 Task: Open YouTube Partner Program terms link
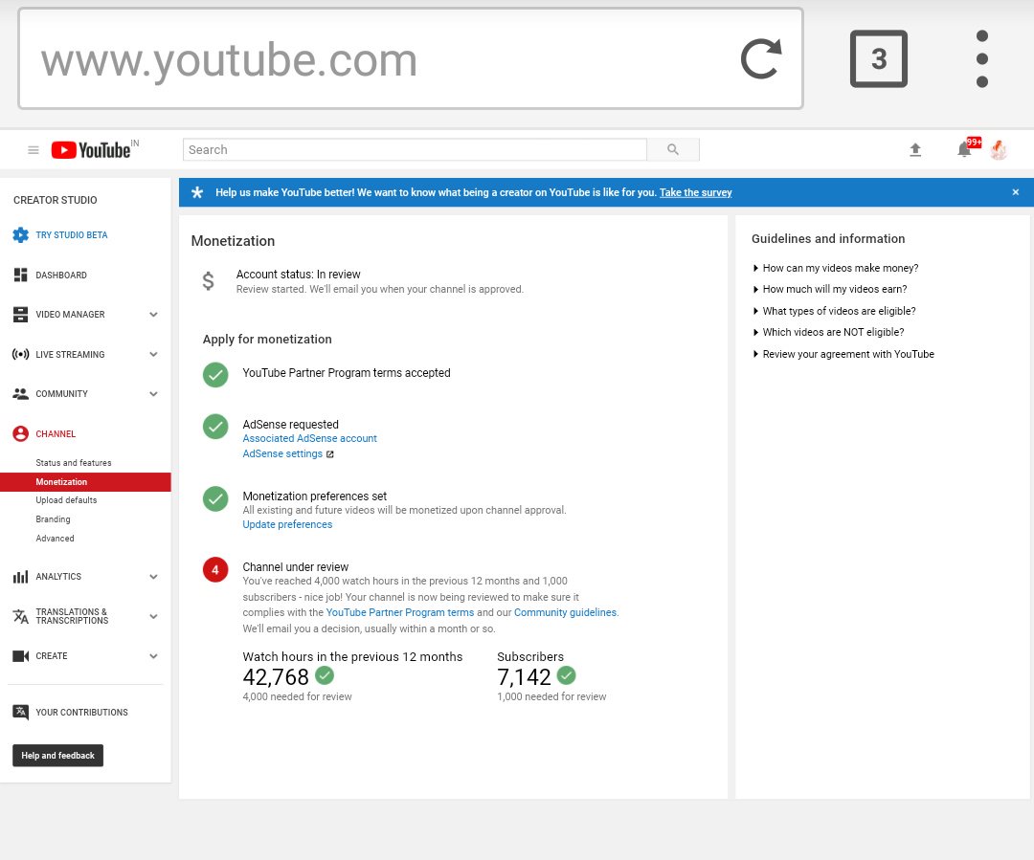pyautogui.click(x=399, y=613)
